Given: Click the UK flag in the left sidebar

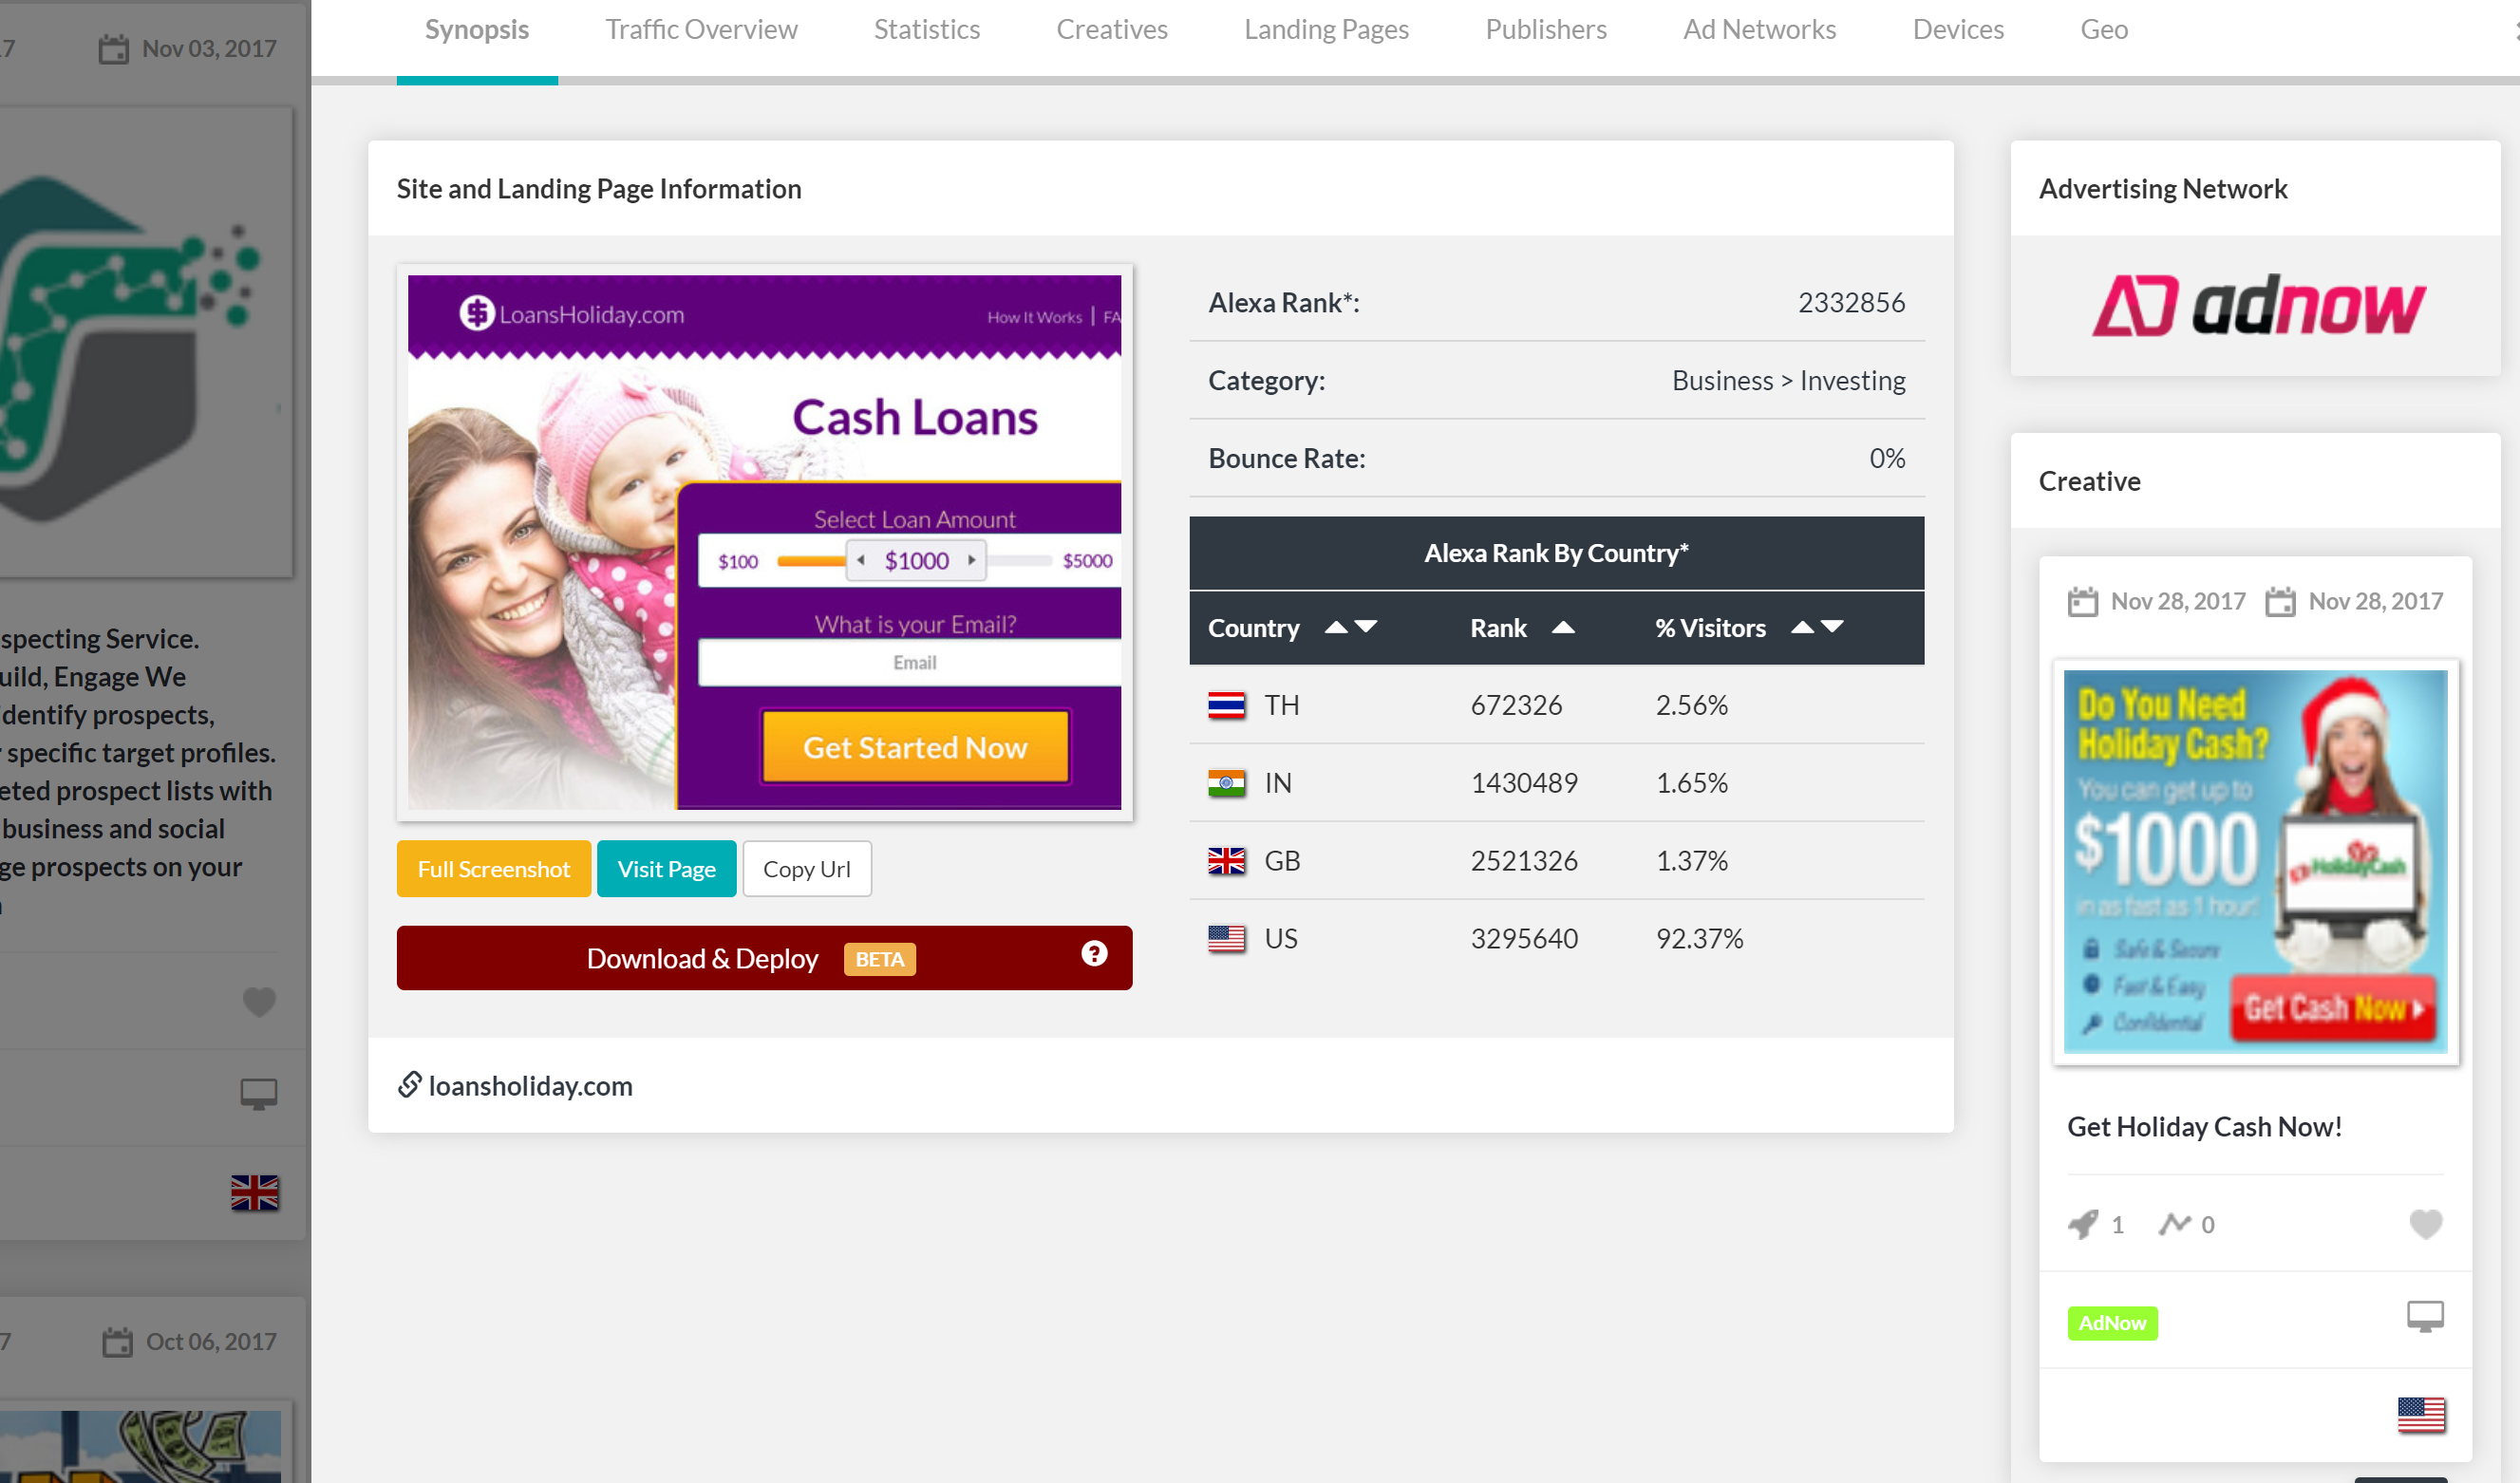Looking at the screenshot, I should pyautogui.click(x=255, y=1192).
